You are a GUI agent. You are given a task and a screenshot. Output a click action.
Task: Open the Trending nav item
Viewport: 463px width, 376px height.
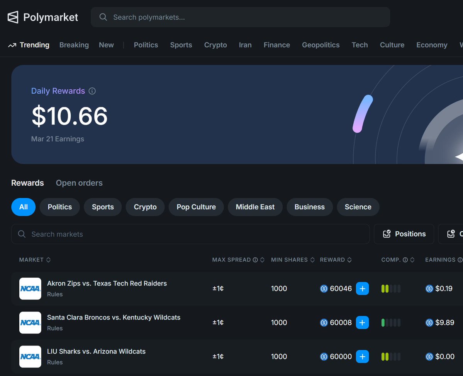pos(29,45)
